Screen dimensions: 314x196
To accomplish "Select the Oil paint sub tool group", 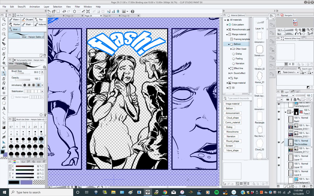I will coord(27,20).
